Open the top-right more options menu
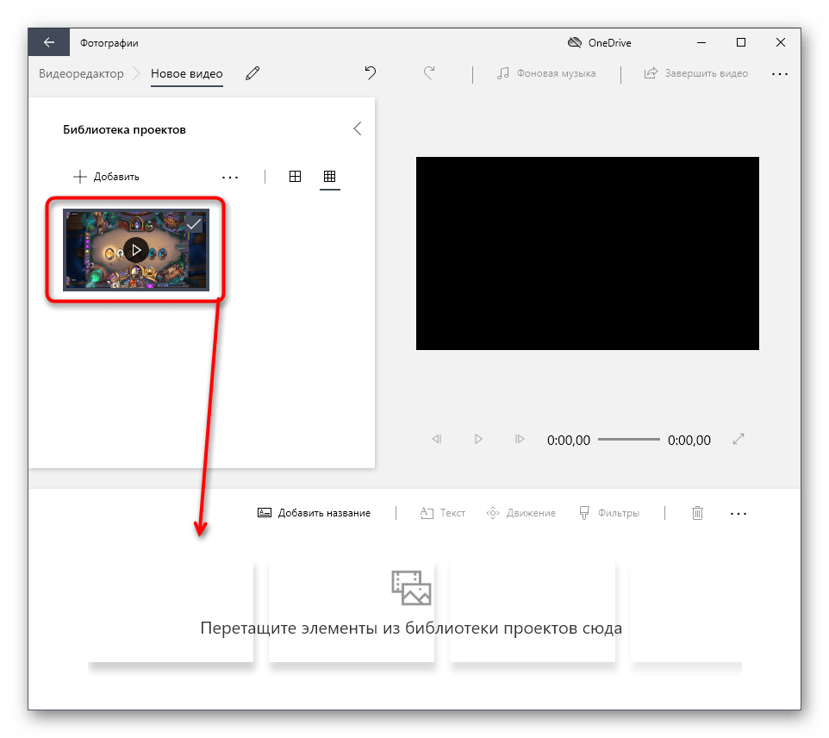 (780, 74)
